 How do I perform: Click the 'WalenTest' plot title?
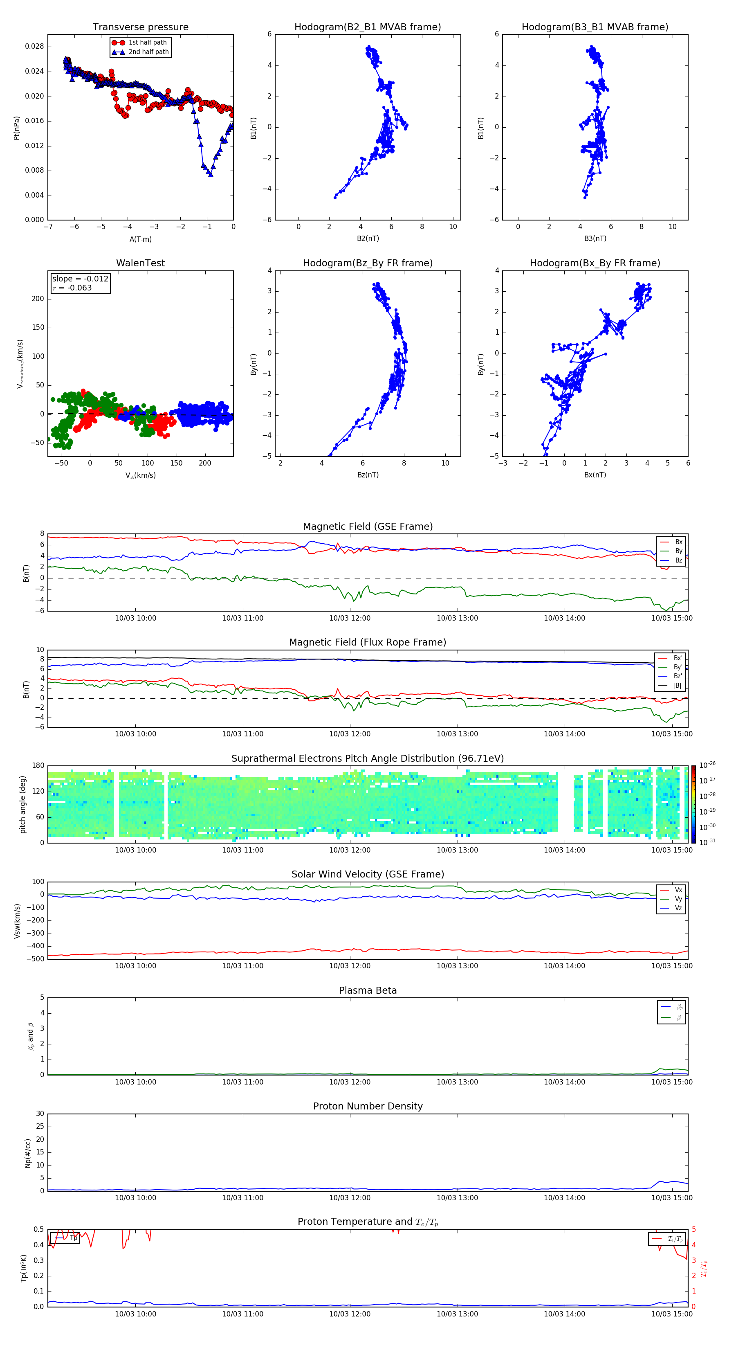click(140, 263)
